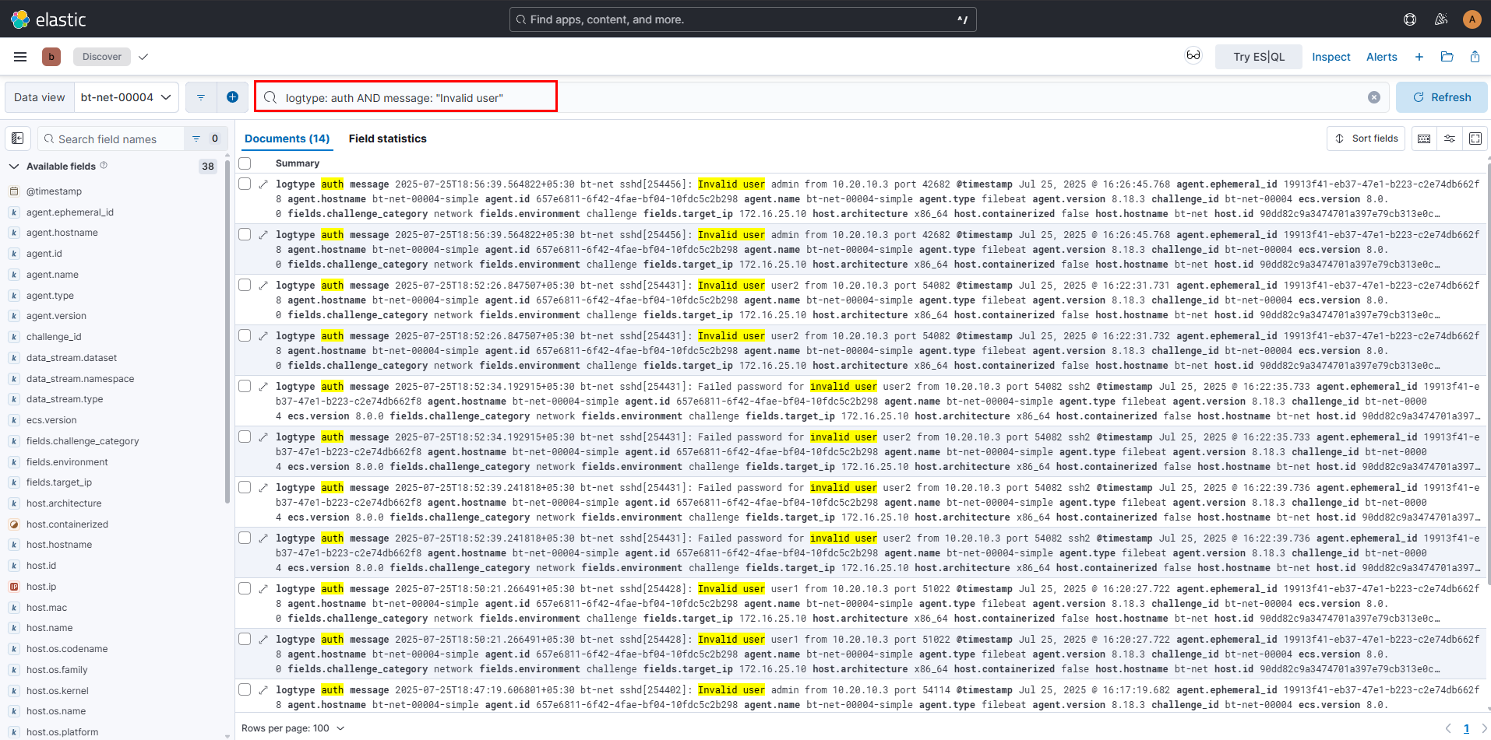Image resolution: width=1491 pixels, height=740 pixels.
Task: Open the dropdown chevron next to Discover
Action: (143, 57)
